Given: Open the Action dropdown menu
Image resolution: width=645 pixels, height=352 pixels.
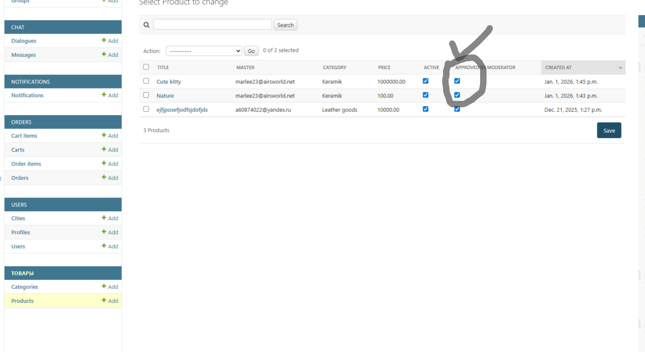Looking at the screenshot, I should 204,51.
